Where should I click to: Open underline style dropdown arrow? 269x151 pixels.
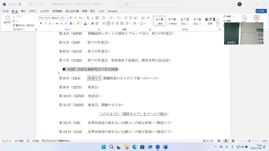tap(53, 23)
